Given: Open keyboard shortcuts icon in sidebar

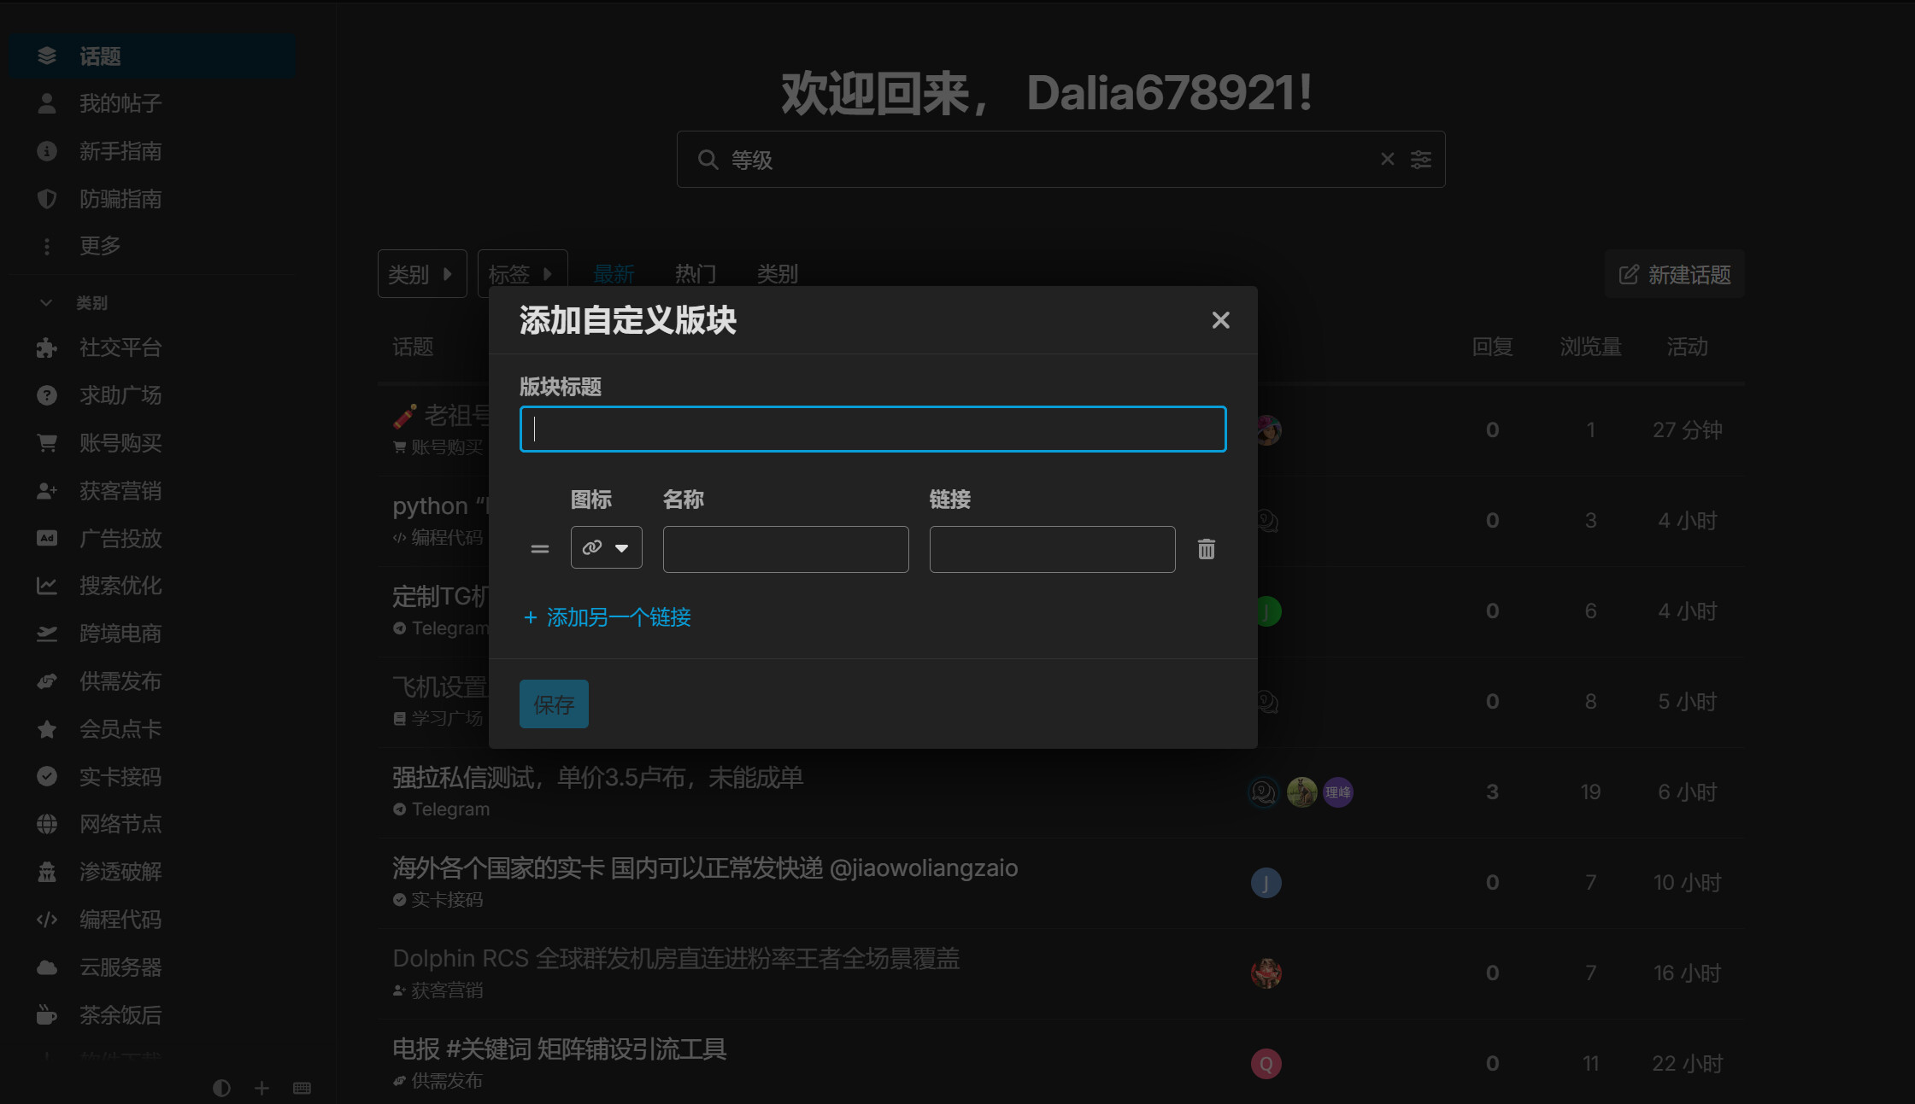Looking at the screenshot, I should [302, 1088].
